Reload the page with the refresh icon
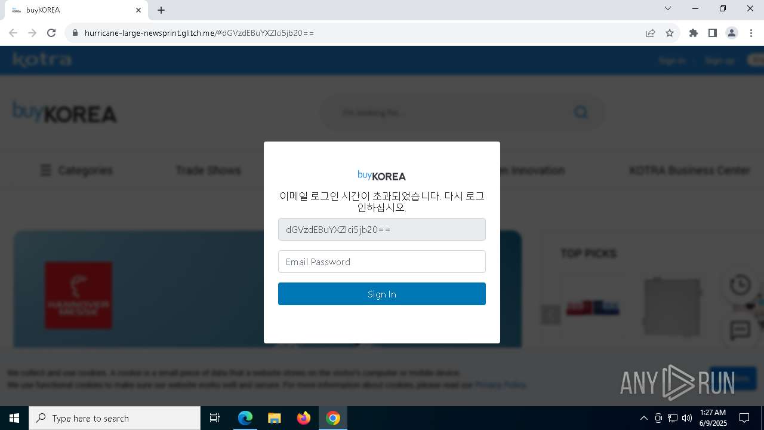 point(51,33)
